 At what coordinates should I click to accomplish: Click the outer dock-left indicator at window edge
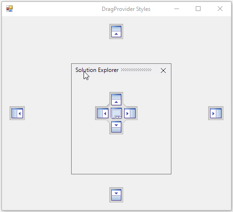pyautogui.click(x=17, y=113)
